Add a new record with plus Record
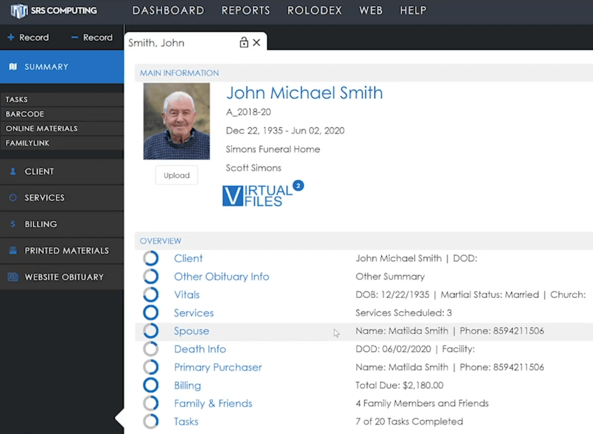 [28, 38]
